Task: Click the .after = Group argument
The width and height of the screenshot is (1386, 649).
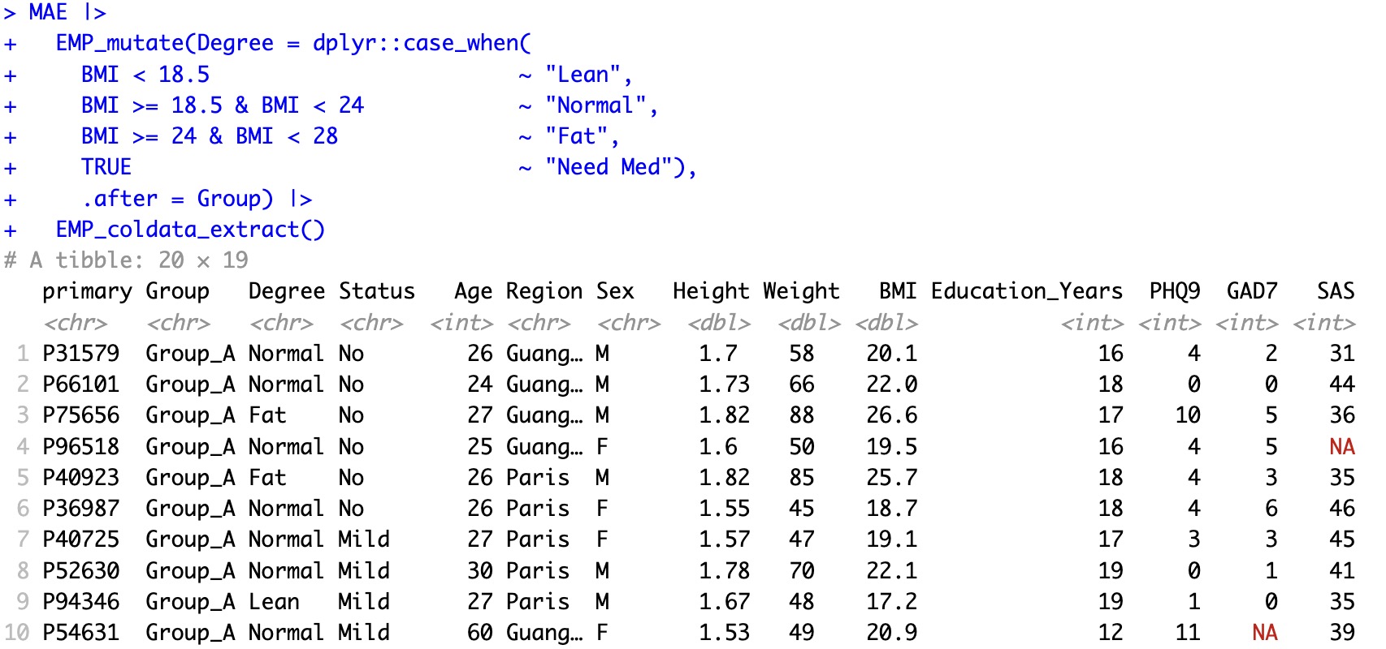Action: point(177,199)
